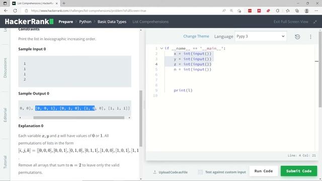Viewport: 322px width, 181px height.
Task: Click the Sample Output 0 heading
Action: [34, 94]
